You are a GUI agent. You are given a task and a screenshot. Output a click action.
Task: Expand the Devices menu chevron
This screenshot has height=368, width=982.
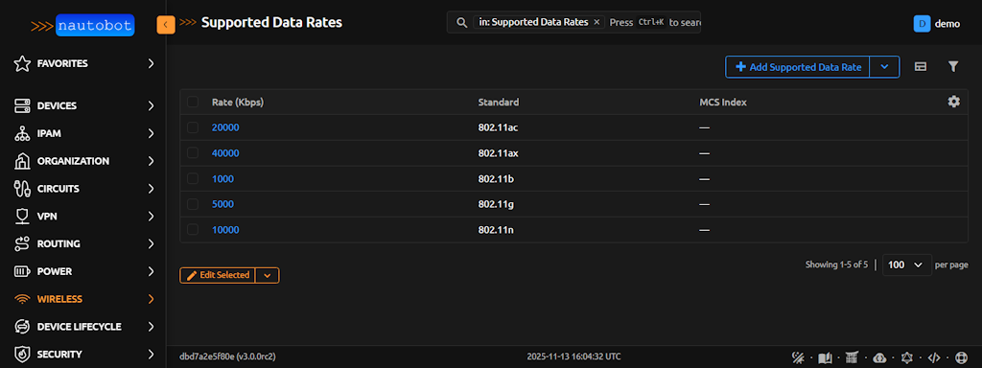(151, 105)
